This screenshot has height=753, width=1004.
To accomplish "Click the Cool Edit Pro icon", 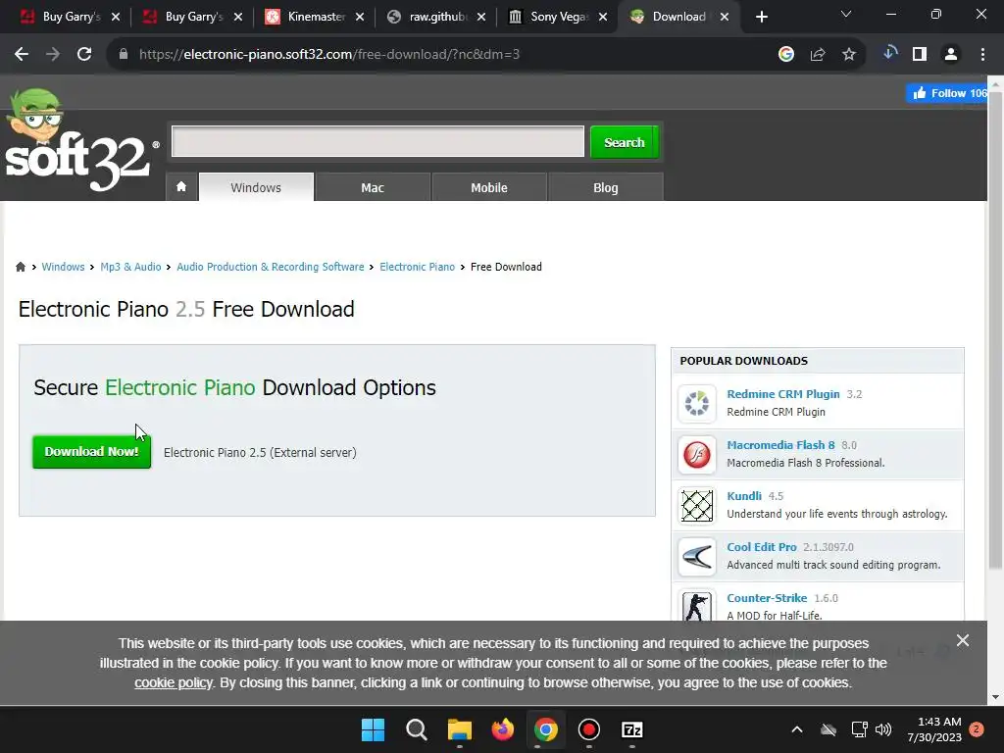I will (x=697, y=557).
